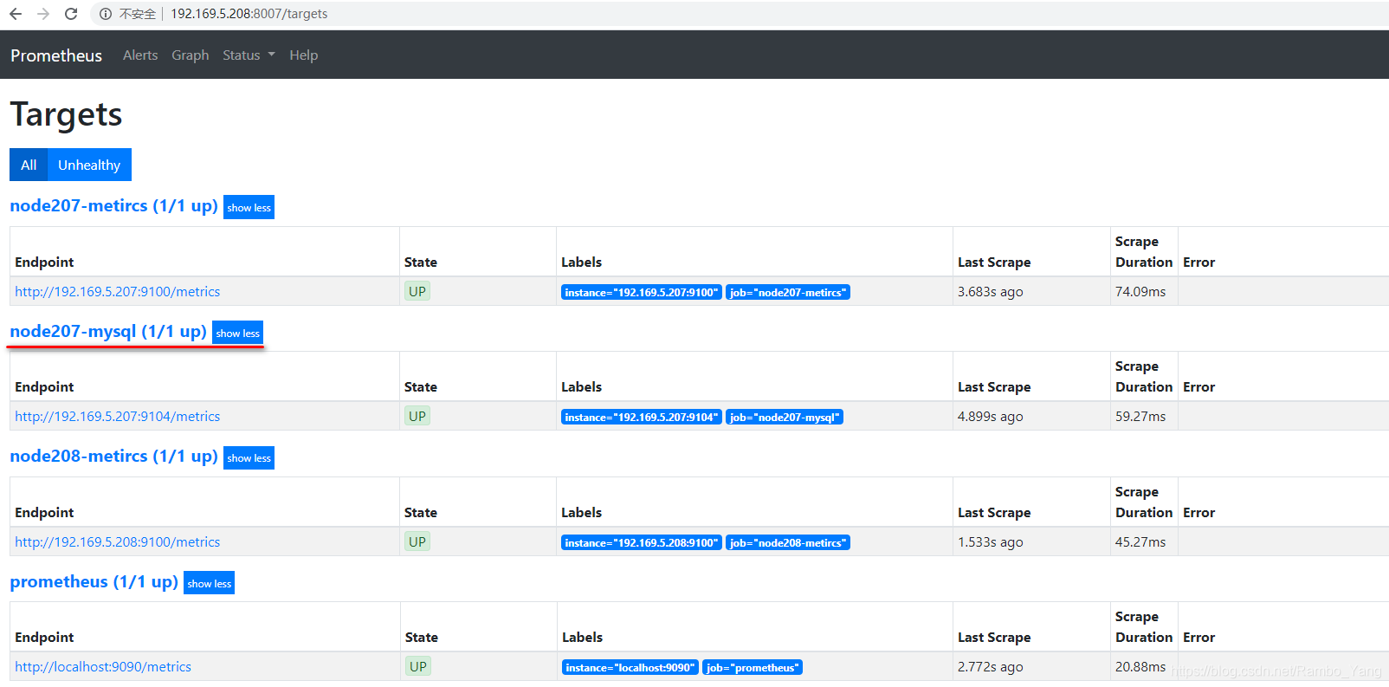Open the Prometheus home brand link

click(56, 55)
